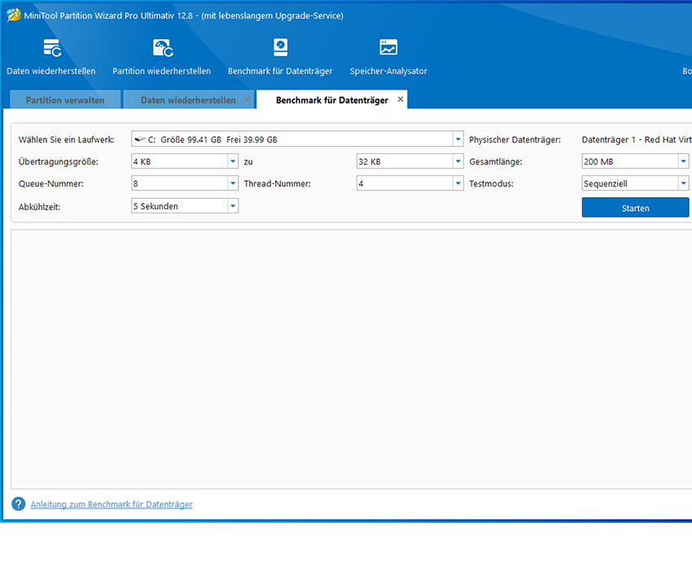Expand the Thread-Nummer dropdown
The height and width of the screenshot is (567, 692).
tap(458, 184)
